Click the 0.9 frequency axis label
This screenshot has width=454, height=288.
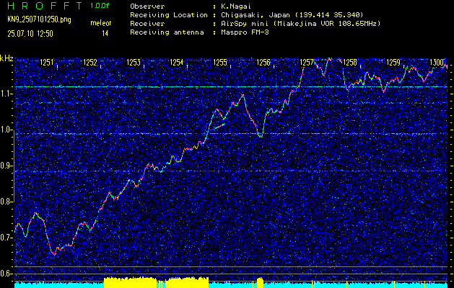pos(6,166)
